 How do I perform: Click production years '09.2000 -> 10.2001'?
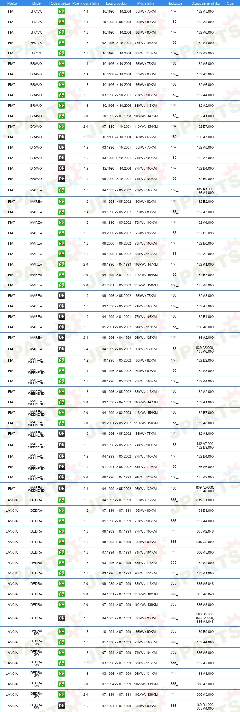click(117, 179)
